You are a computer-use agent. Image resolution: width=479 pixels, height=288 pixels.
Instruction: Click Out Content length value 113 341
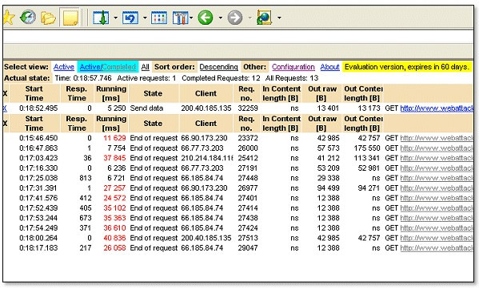click(368, 158)
